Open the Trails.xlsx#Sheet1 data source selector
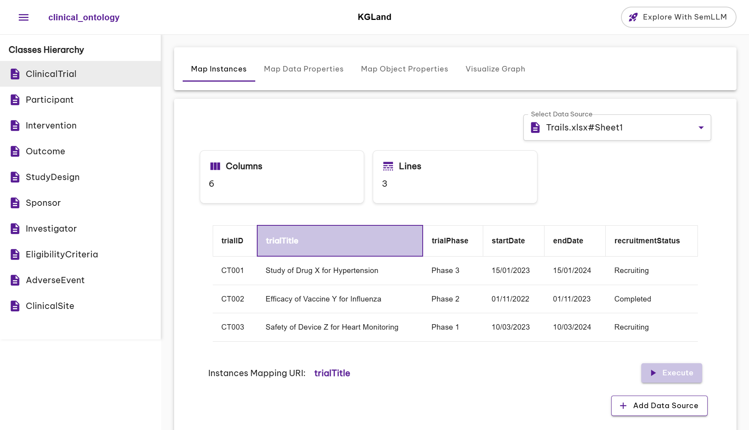 point(609,128)
